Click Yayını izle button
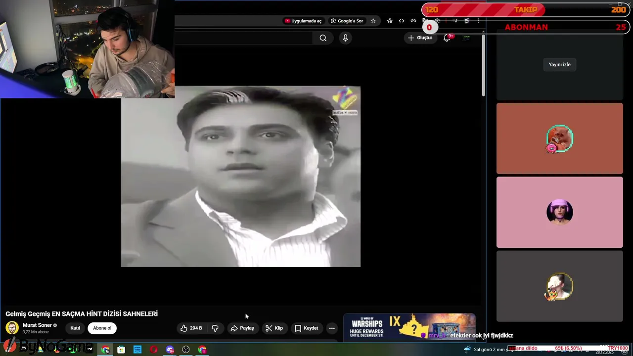This screenshot has height=356, width=633. click(559, 65)
